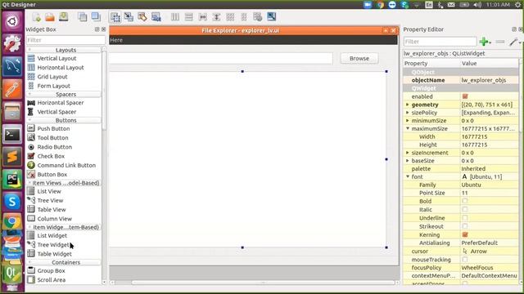Apply Lay Out in a Grid
Screen dimensions: 524x294
230,16
